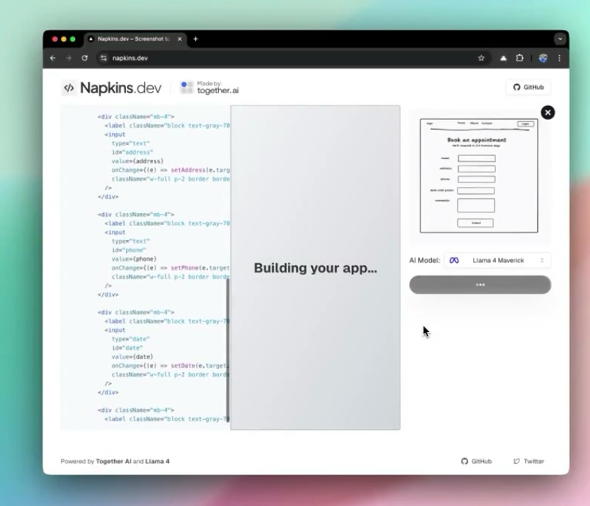
Task: Open site information icon in address bar
Action: (103, 58)
